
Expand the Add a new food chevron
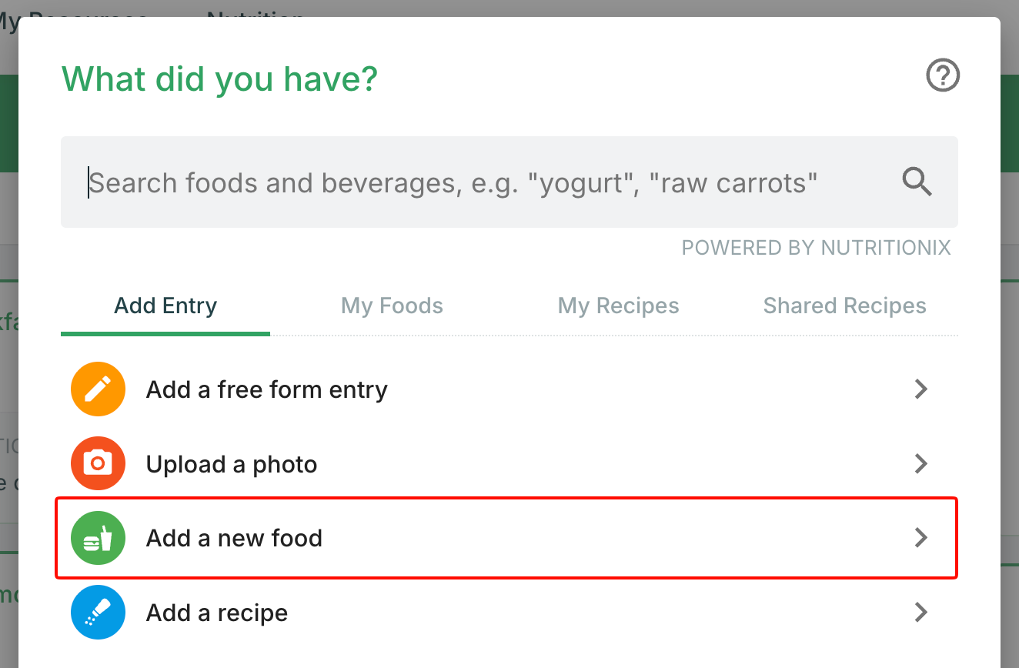(920, 538)
